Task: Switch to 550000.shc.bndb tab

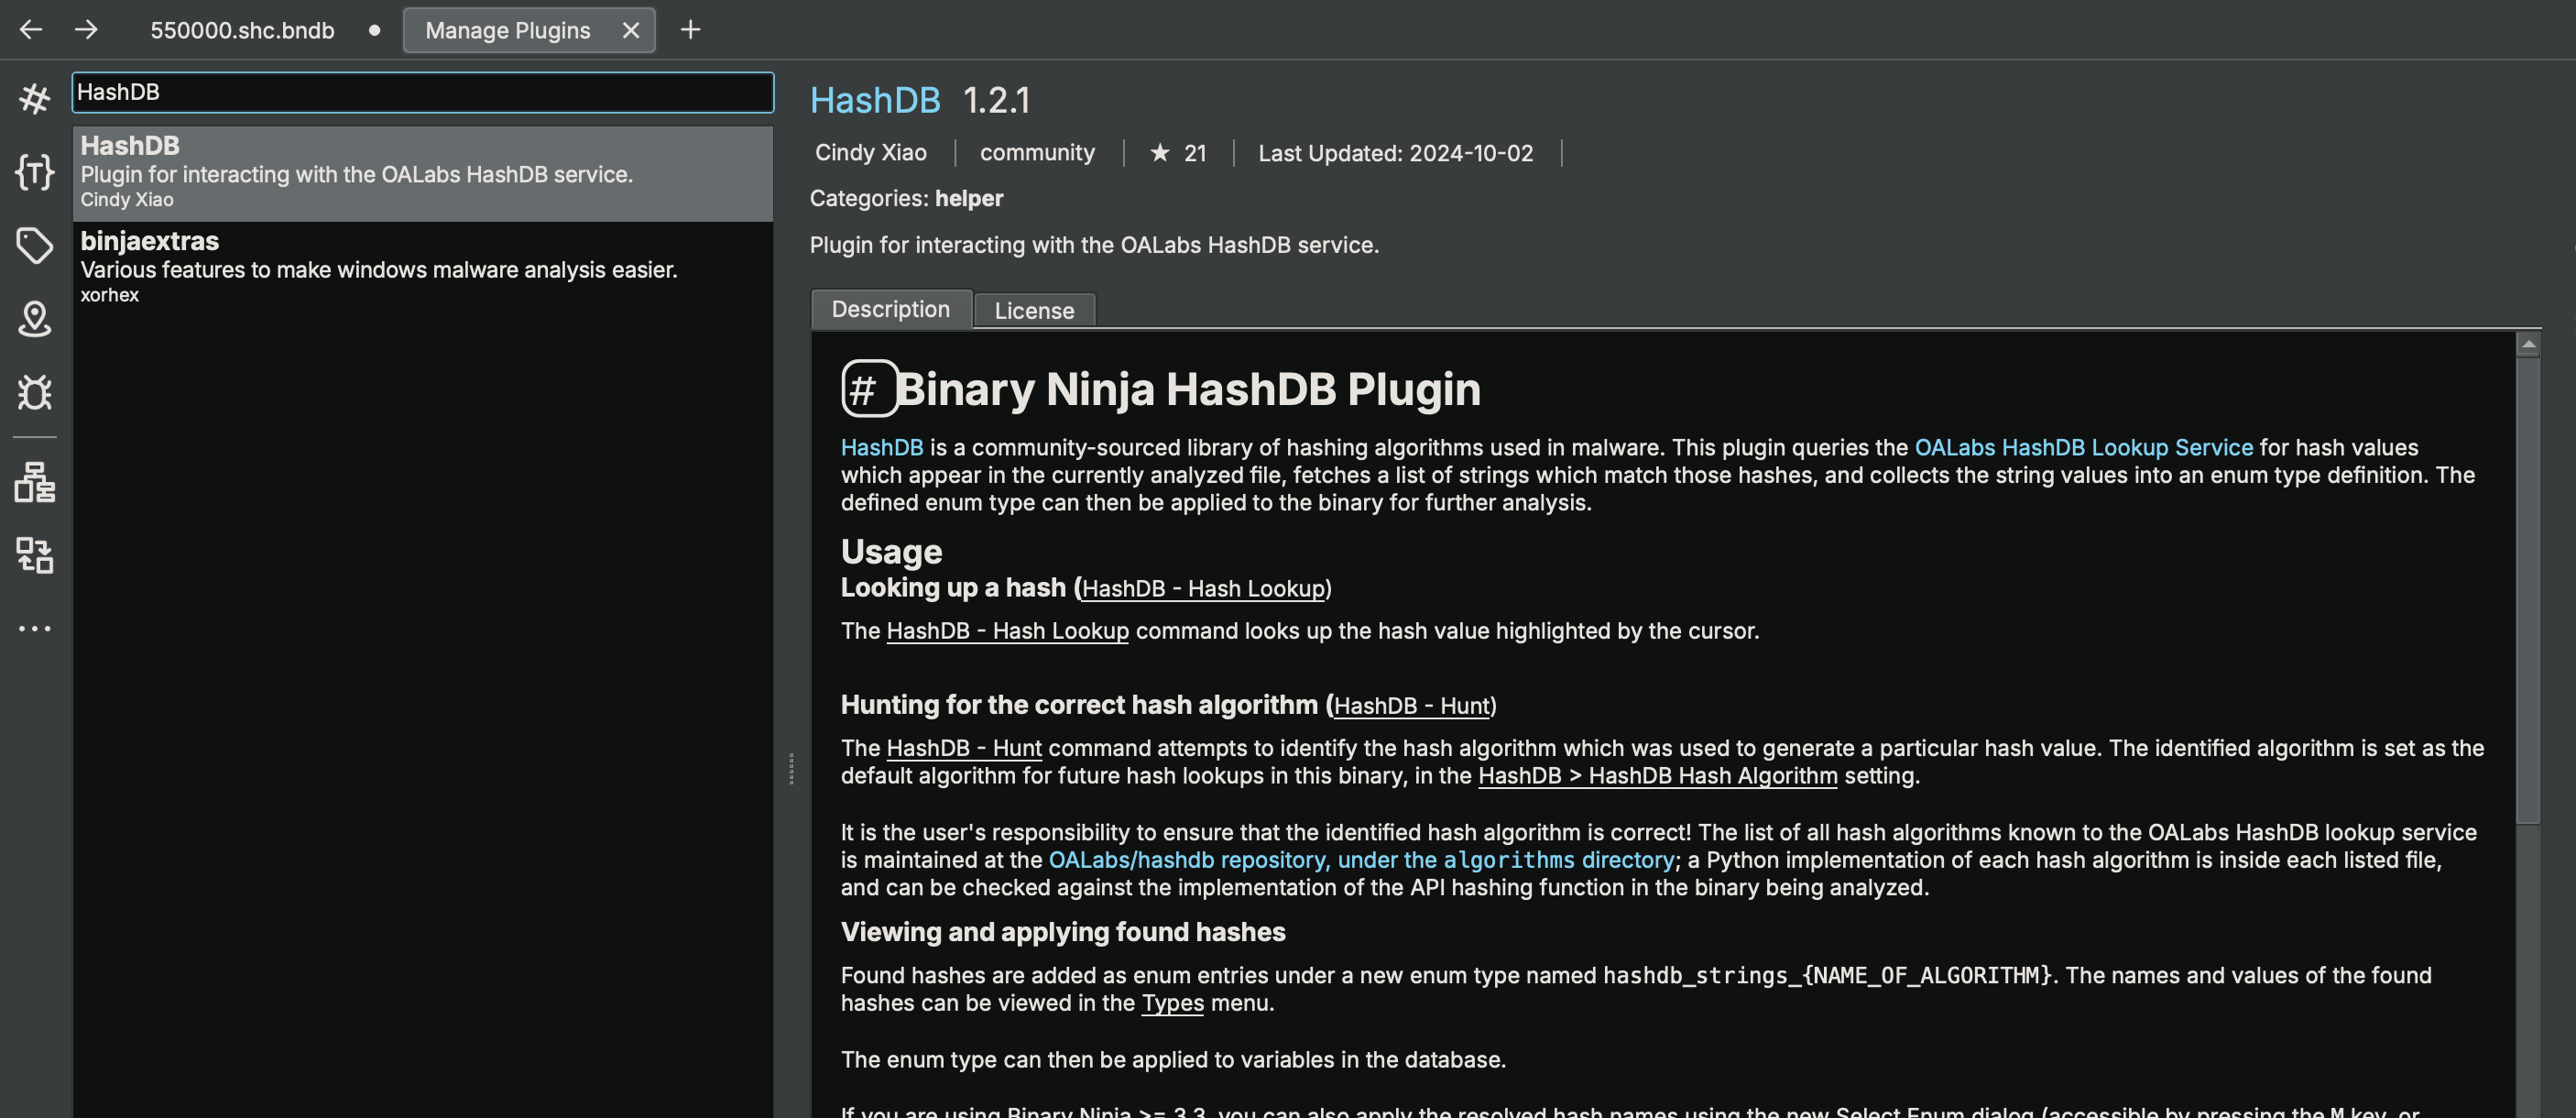Action: (242, 30)
